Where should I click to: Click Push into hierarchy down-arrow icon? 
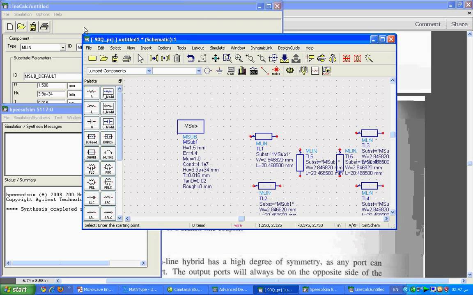point(285,59)
